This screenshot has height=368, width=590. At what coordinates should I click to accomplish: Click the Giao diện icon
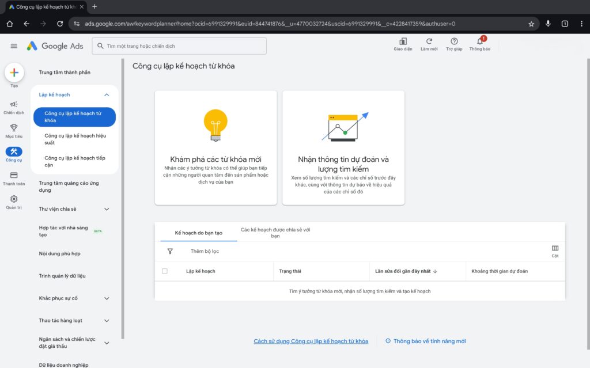point(403,42)
